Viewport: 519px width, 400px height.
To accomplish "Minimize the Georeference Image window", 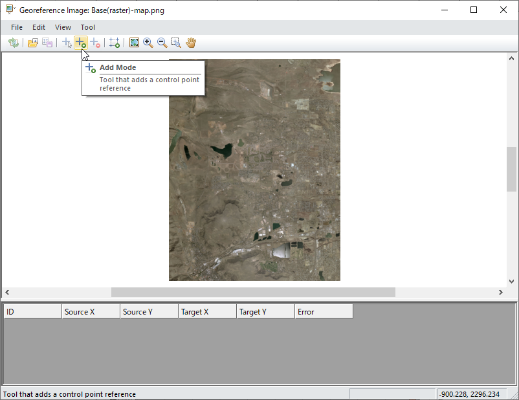I will click(x=445, y=10).
